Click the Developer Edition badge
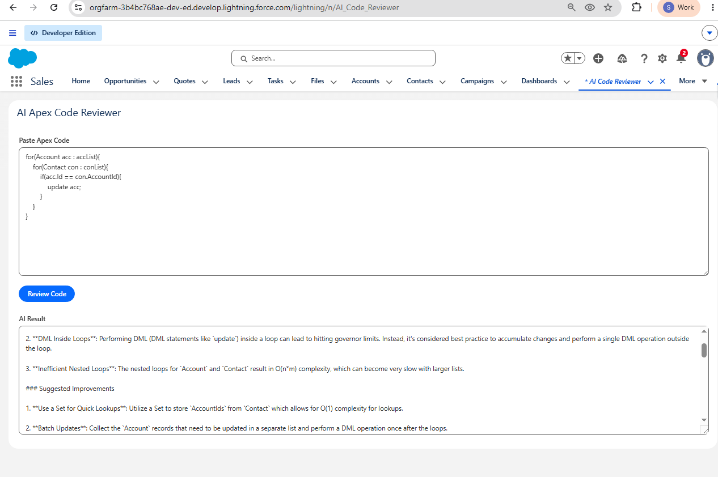This screenshot has width=718, height=477. point(63,33)
